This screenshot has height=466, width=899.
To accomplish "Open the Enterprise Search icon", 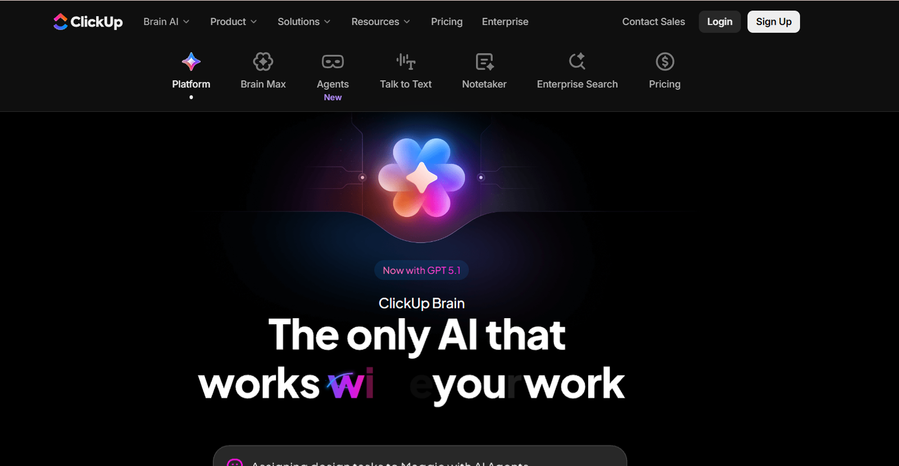I will tap(577, 61).
